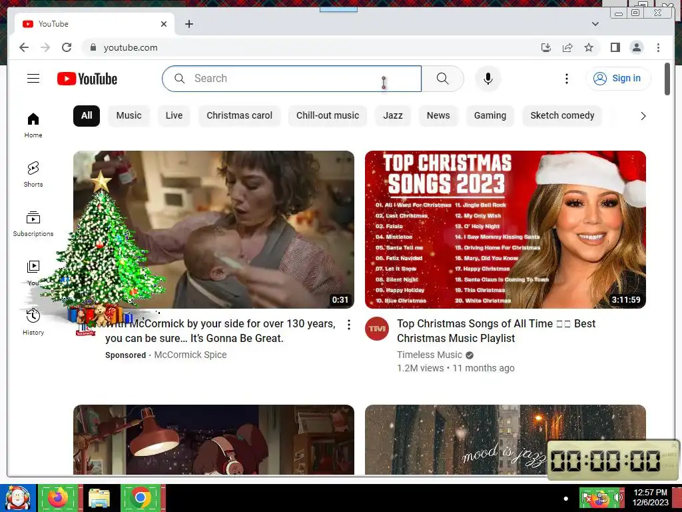Open History from sidebar

point(33,322)
